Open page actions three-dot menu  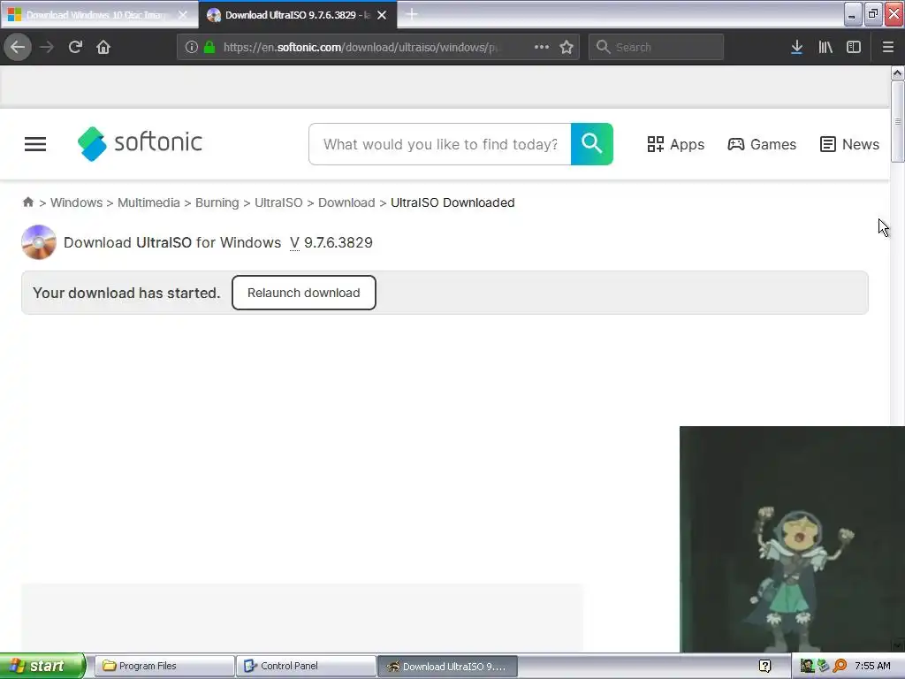point(542,47)
